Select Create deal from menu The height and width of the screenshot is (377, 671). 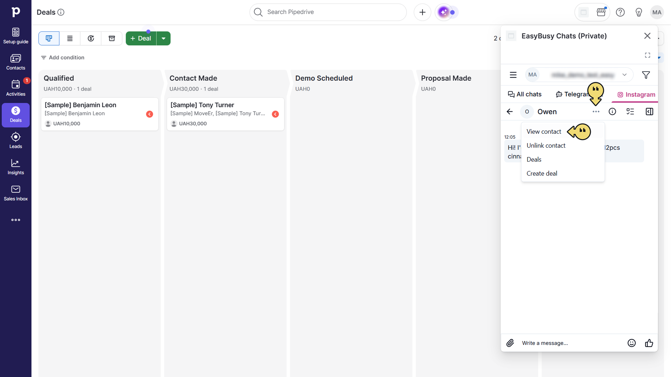[542, 173]
